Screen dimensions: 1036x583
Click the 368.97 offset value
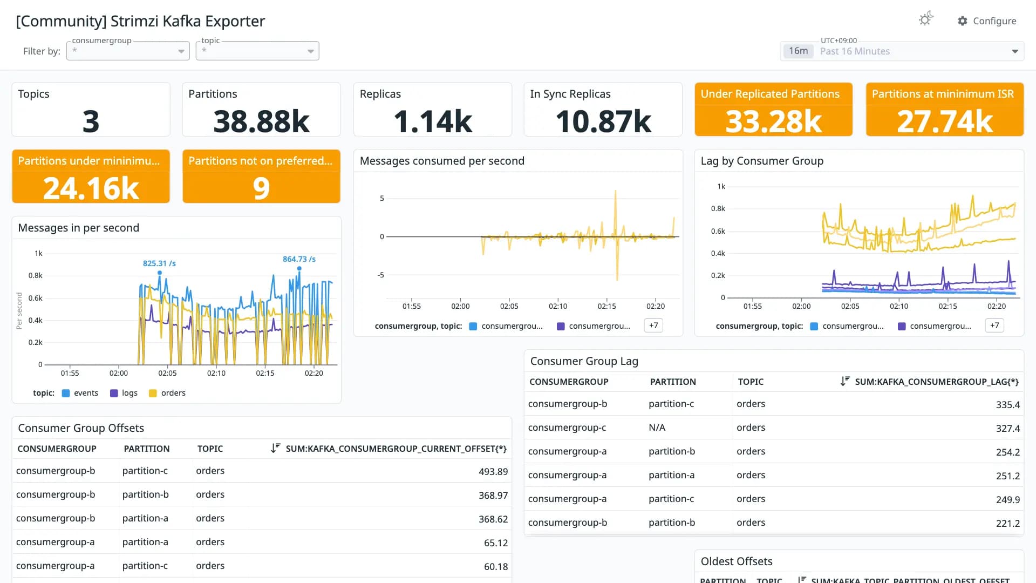(x=493, y=495)
